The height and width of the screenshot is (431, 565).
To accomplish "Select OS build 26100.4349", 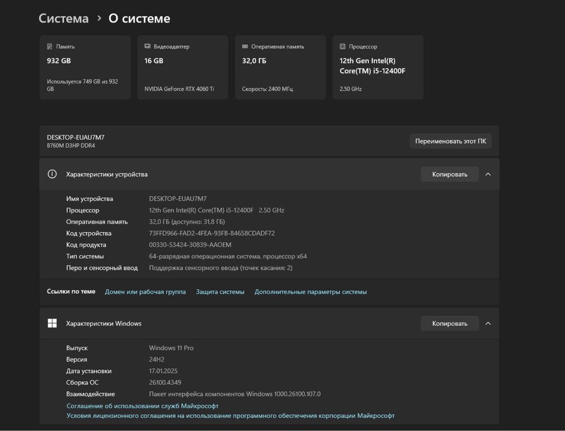I will coord(165,382).
